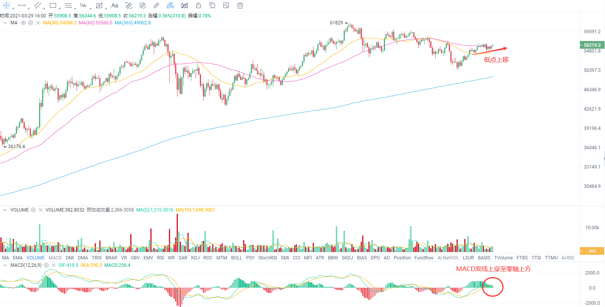The height and width of the screenshot is (307, 605).
Task: Click the MA(30) orange value label
Action: (60, 23)
